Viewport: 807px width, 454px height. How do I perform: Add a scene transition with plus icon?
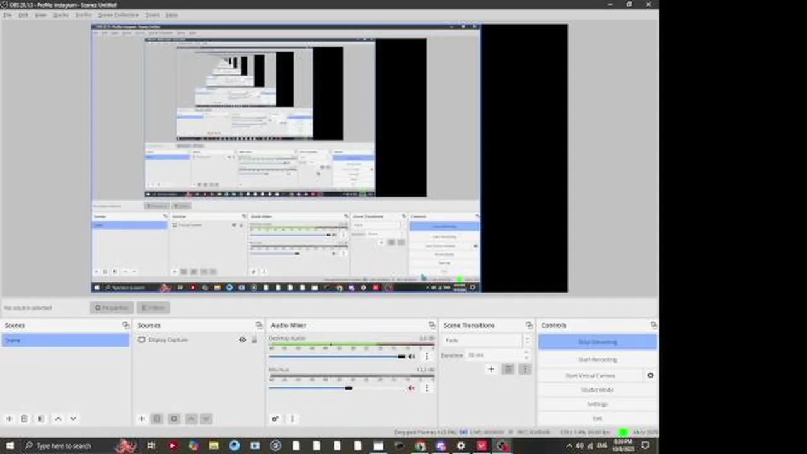(x=491, y=370)
